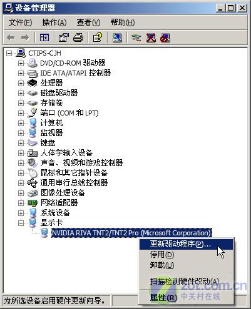Screen dimensions: 251x309
Task: Choose 停用(D) from context menu
Action: click(x=186, y=255)
